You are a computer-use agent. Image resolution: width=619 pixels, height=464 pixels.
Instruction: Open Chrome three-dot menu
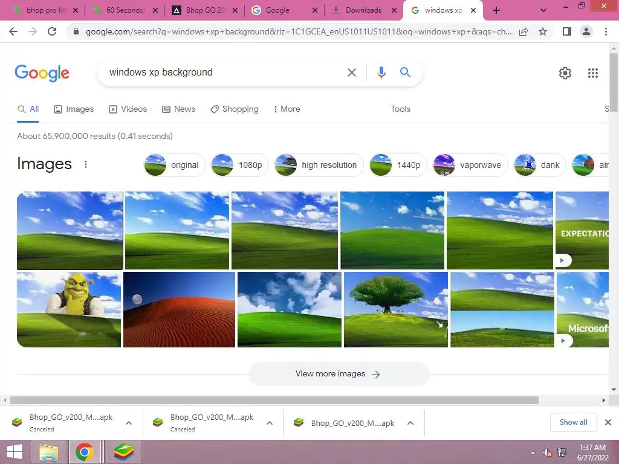[606, 31]
